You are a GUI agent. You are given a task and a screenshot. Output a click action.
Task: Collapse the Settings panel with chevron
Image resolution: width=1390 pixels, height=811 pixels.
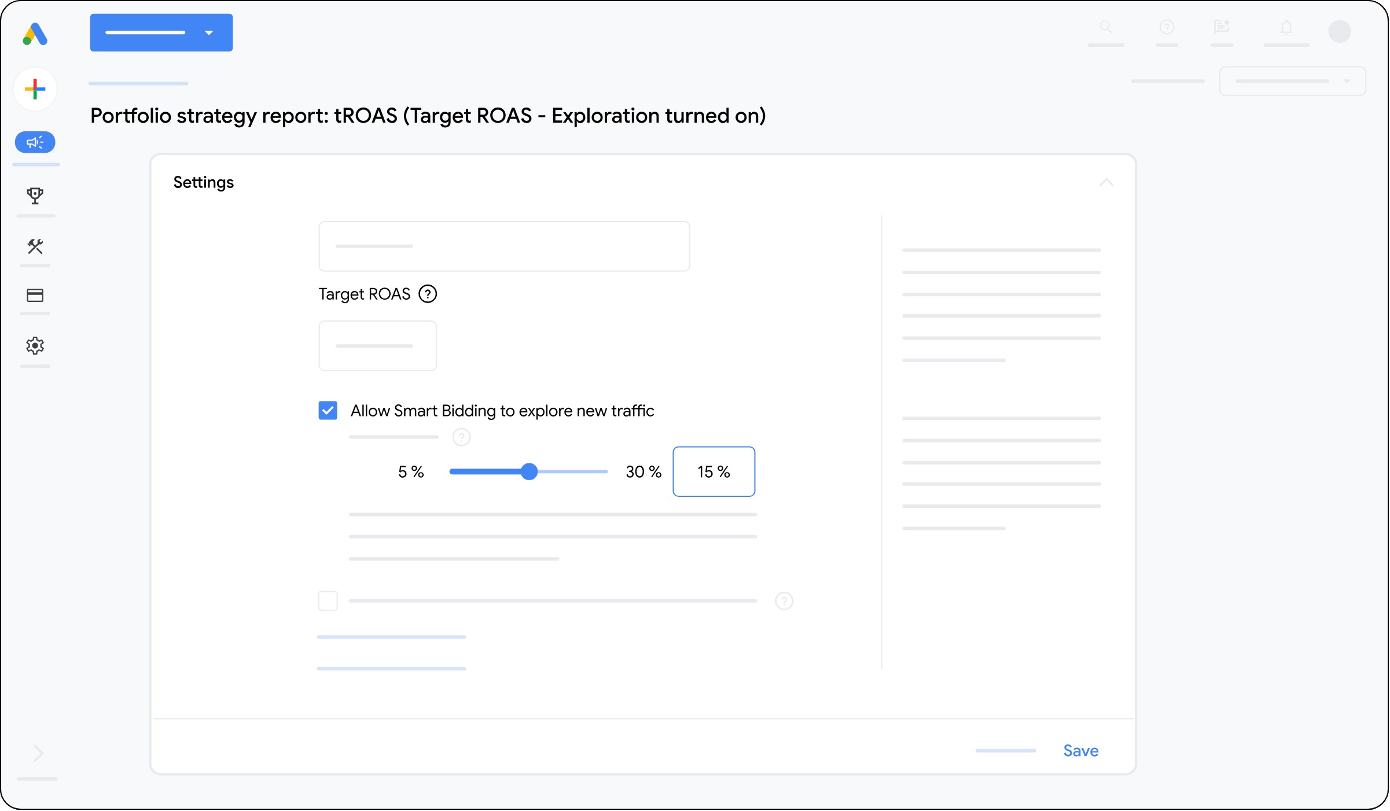(1106, 182)
